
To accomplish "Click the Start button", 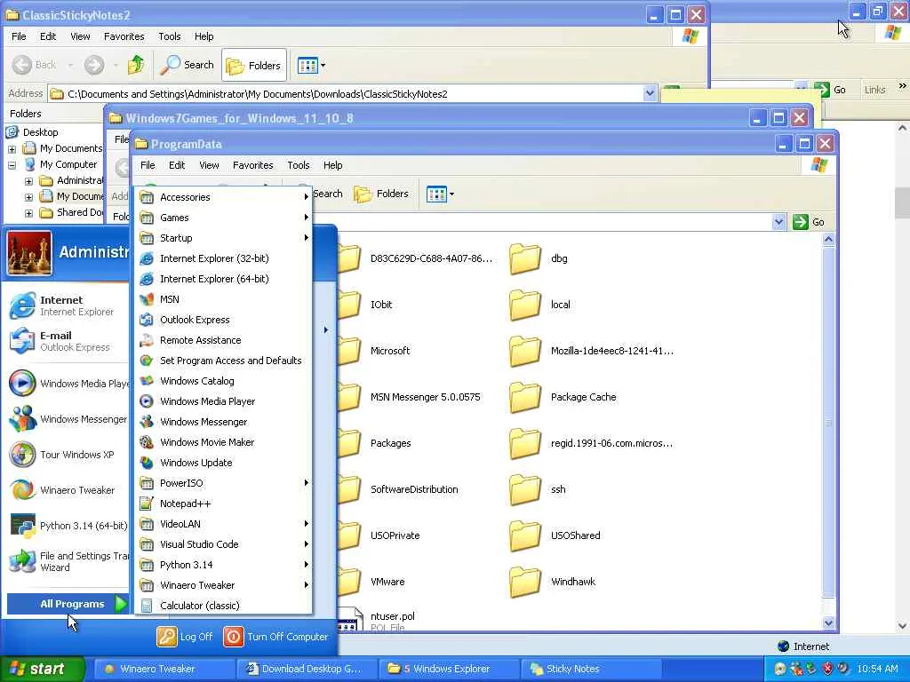I will coord(42,670).
